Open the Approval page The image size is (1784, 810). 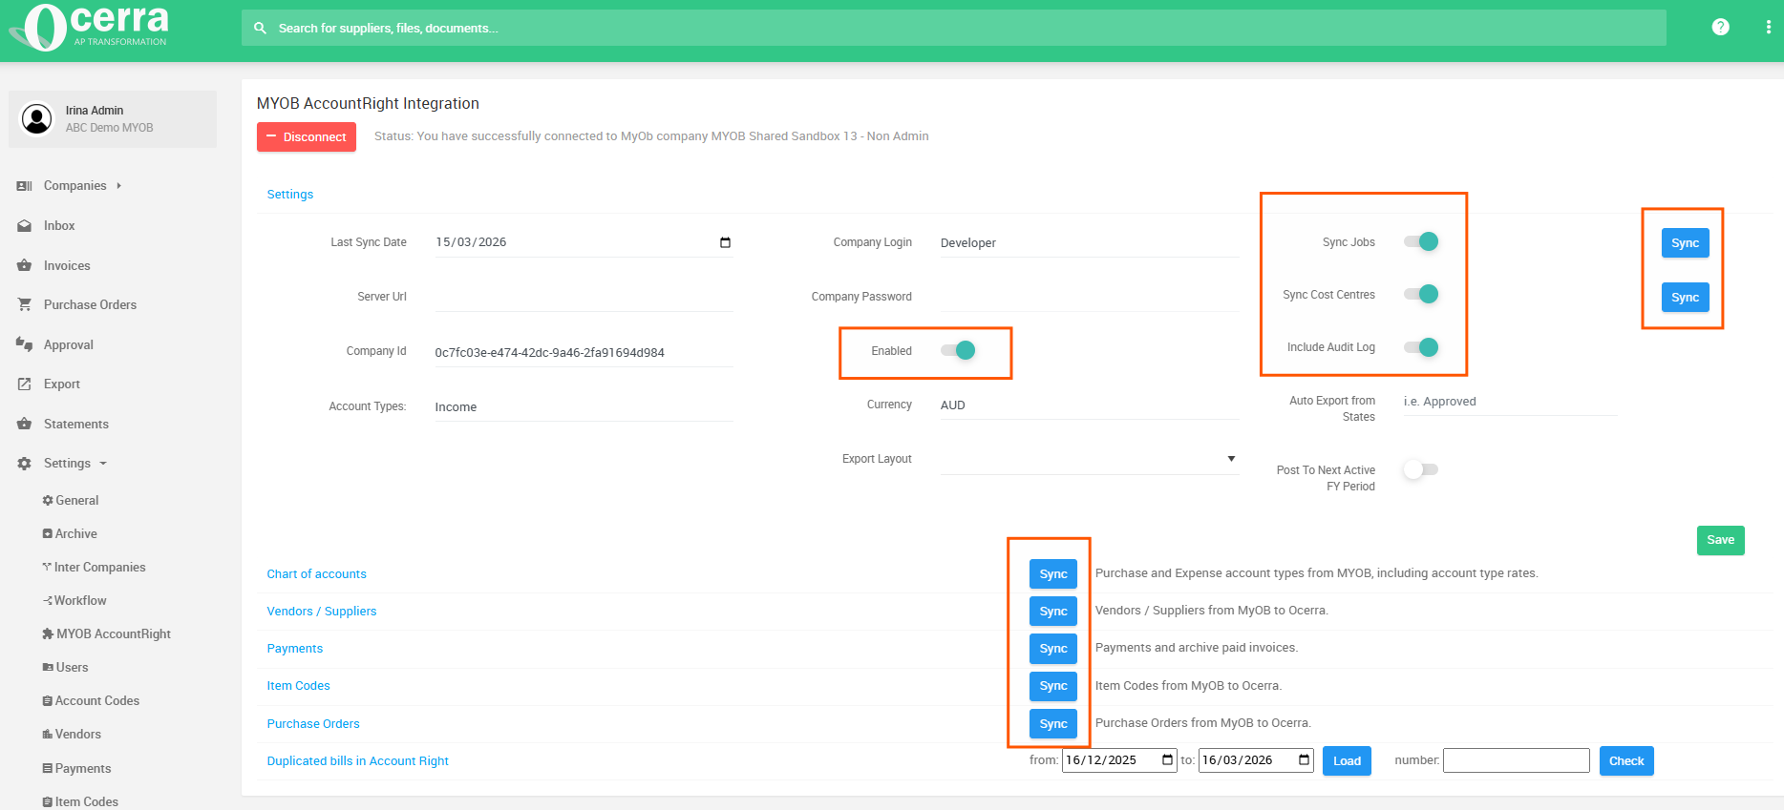click(69, 344)
